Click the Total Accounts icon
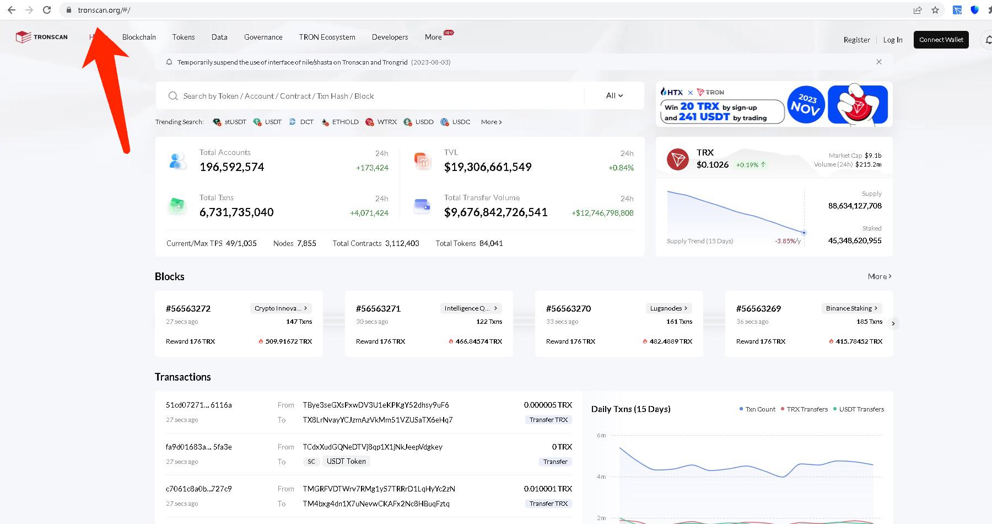The width and height of the screenshot is (992, 524). pos(177,161)
